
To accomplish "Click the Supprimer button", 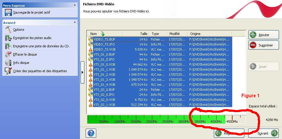I will [x=264, y=45].
